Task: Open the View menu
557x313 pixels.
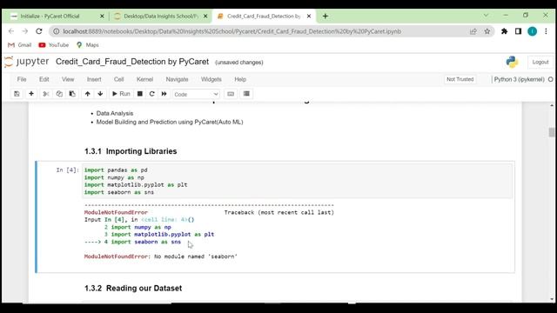Action: (68, 79)
